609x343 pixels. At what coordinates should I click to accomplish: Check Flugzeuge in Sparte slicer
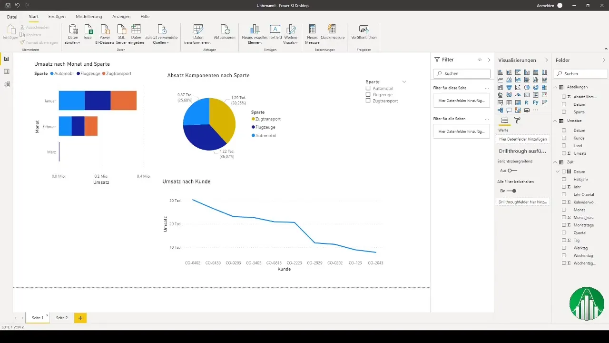tap(368, 95)
